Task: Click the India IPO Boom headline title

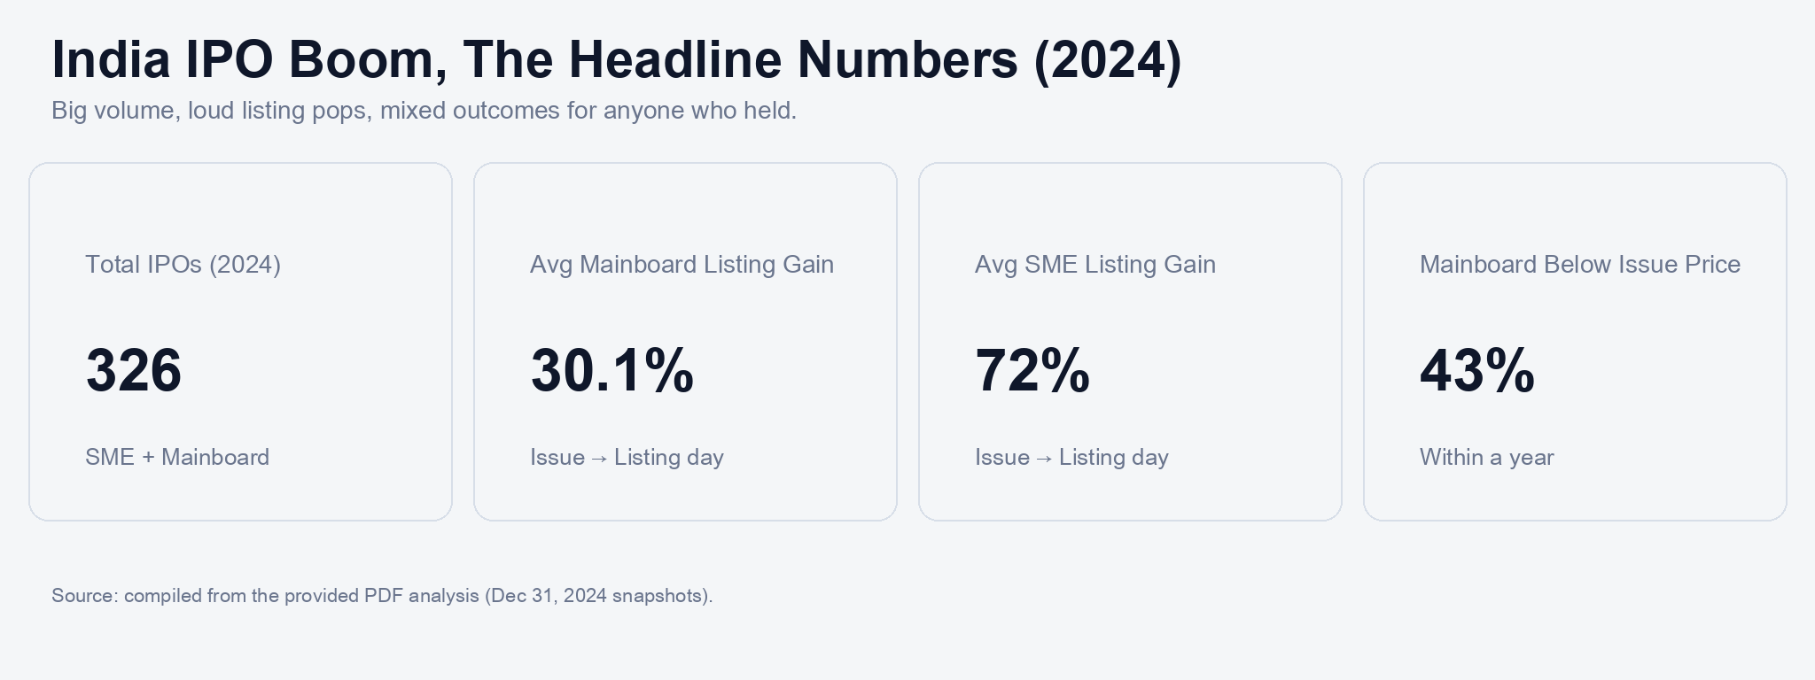Action: click(x=615, y=60)
